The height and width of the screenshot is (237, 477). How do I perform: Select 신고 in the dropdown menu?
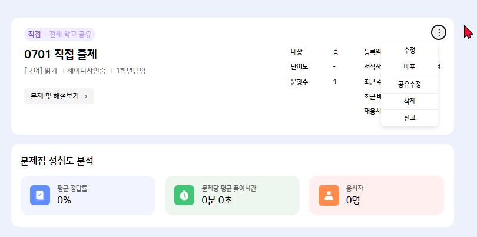click(x=409, y=118)
